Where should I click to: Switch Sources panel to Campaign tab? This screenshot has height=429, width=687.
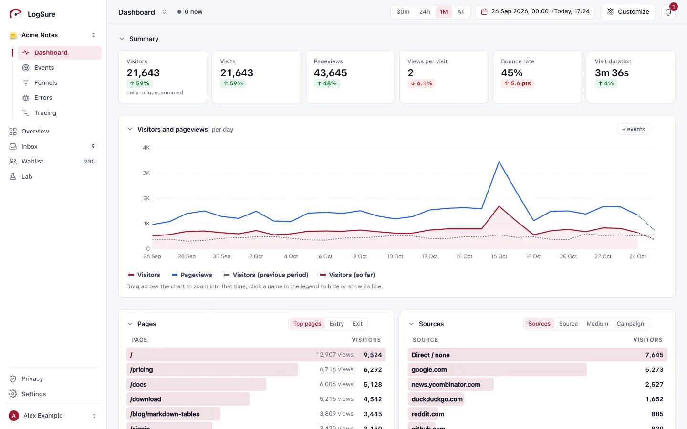(630, 324)
